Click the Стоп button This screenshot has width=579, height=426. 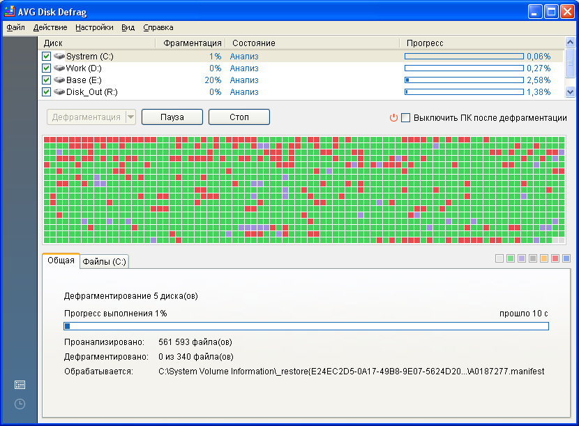(x=239, y=117)
